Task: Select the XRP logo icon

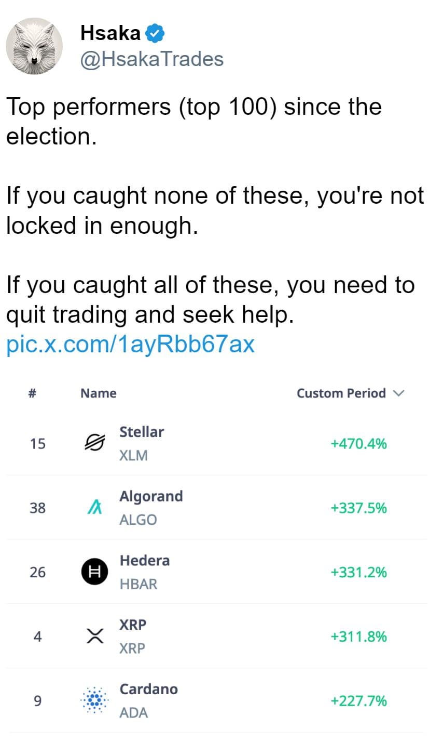Action: [x=94, y=636]
